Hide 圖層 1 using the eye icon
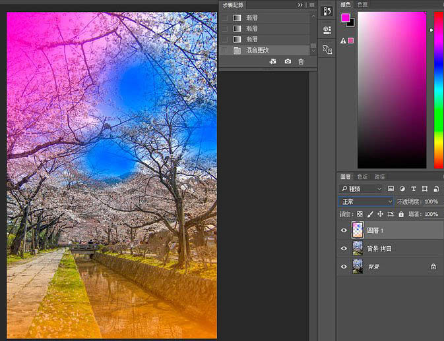This screenshot has width=444, height=341. pyautogui.click(x=344, y=230)
